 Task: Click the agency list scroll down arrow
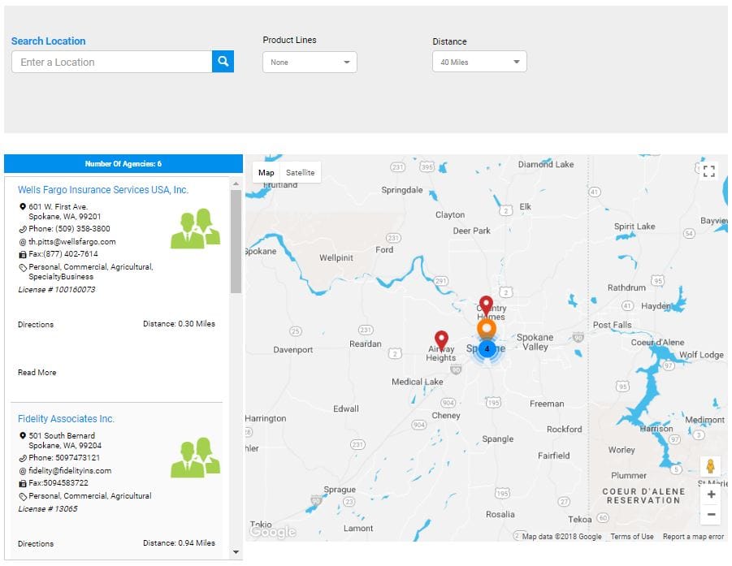pyautogui.click(x=236, y=552)
